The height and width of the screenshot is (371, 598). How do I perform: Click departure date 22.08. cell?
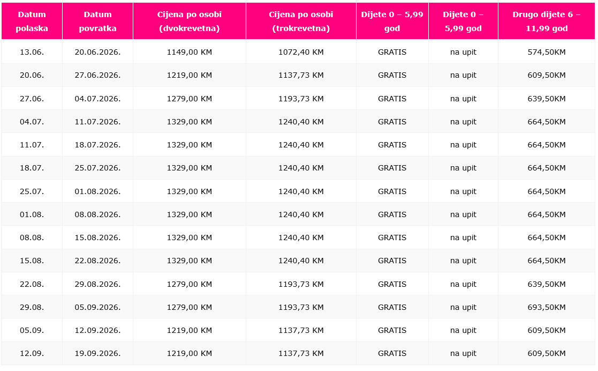click(x=32, y=284)
